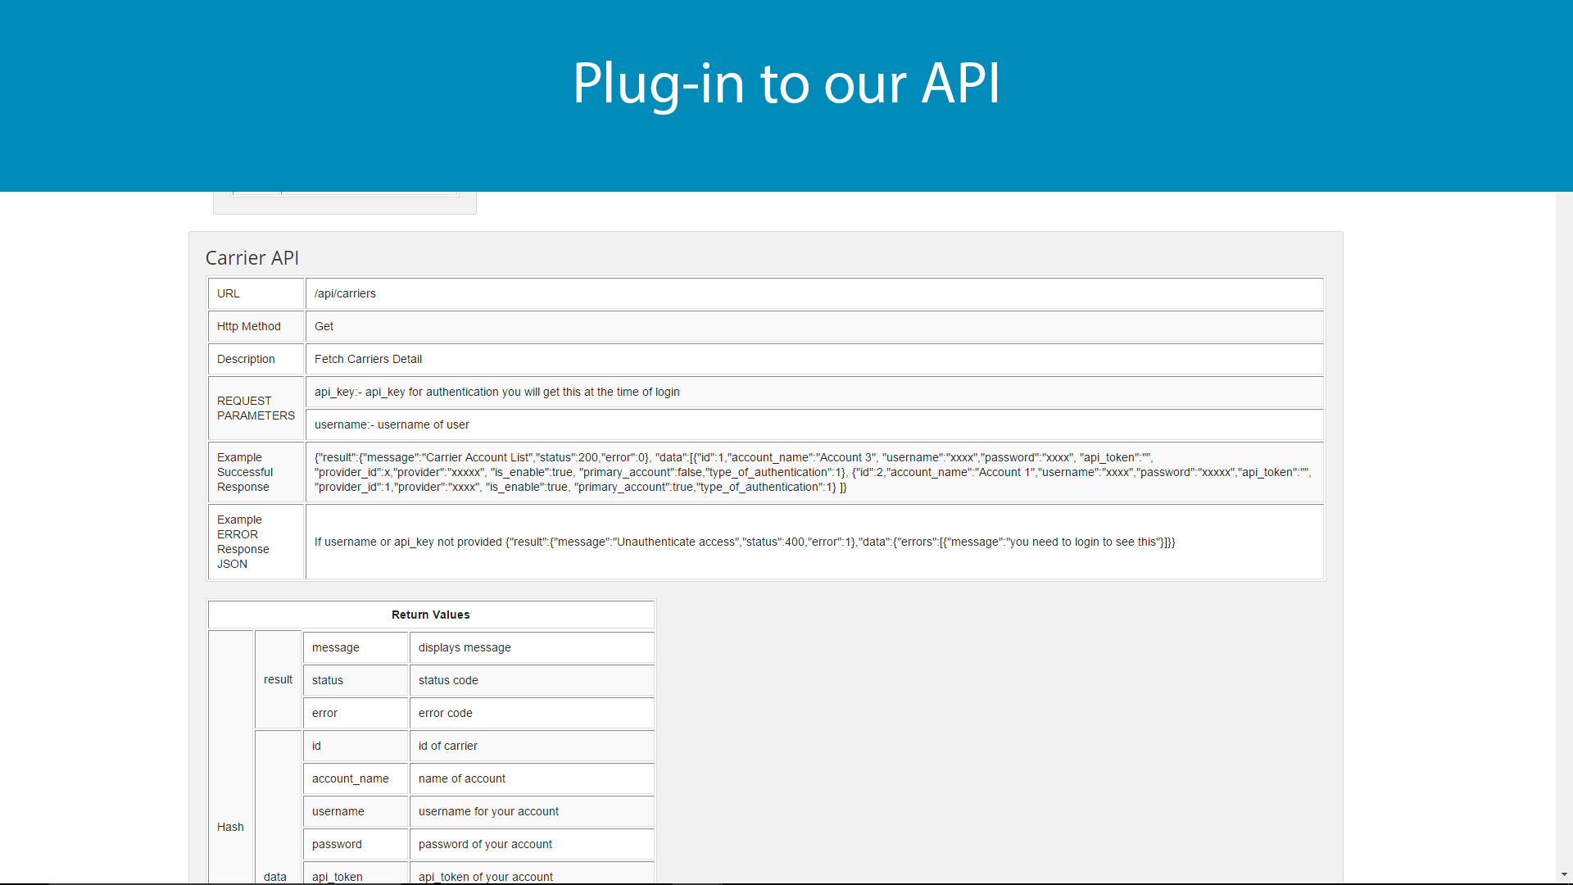Click the api_key parameter description row
Image resolution: width=1573 pixels, height=885 pixels.
(x=496, y=392)
